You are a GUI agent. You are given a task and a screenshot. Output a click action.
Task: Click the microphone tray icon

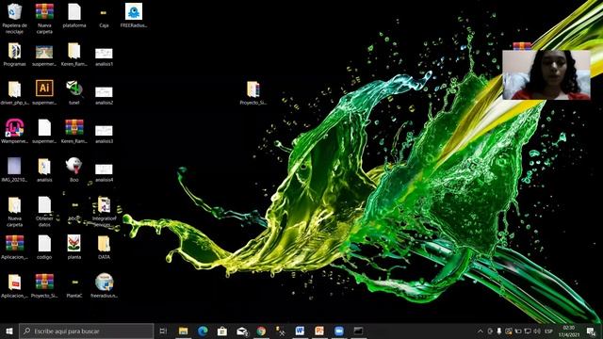pyautogui.click(x=499, y=331)
